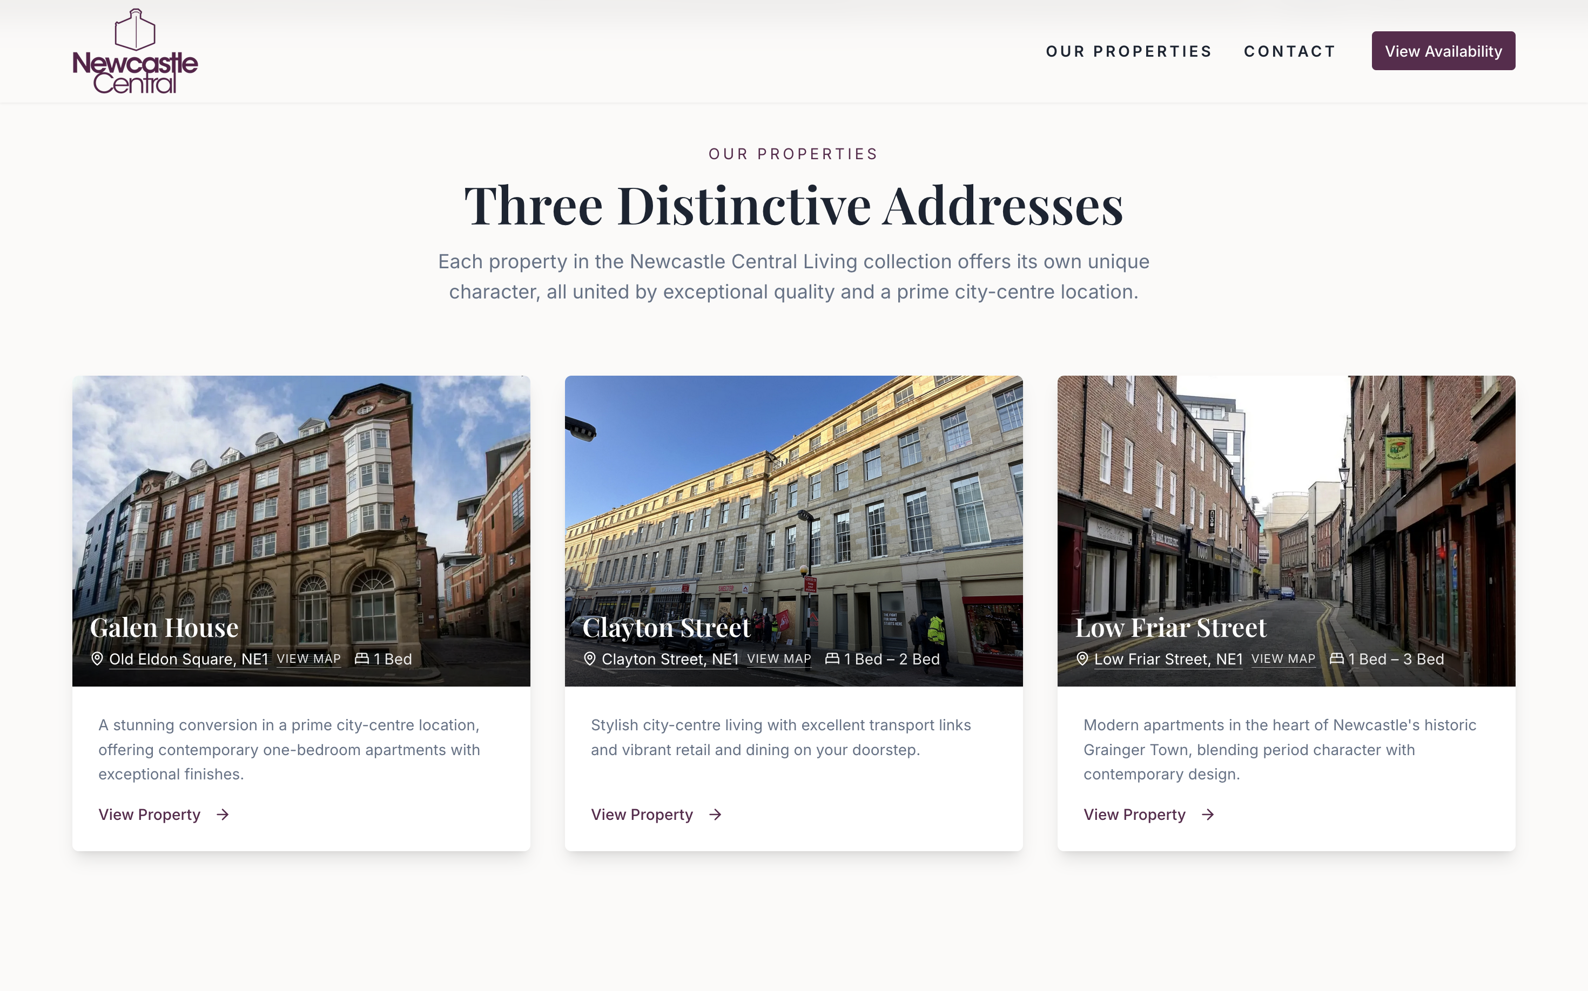Open Contact nav item
The image size is (1588, 991).
click(x=1289, y=51)
